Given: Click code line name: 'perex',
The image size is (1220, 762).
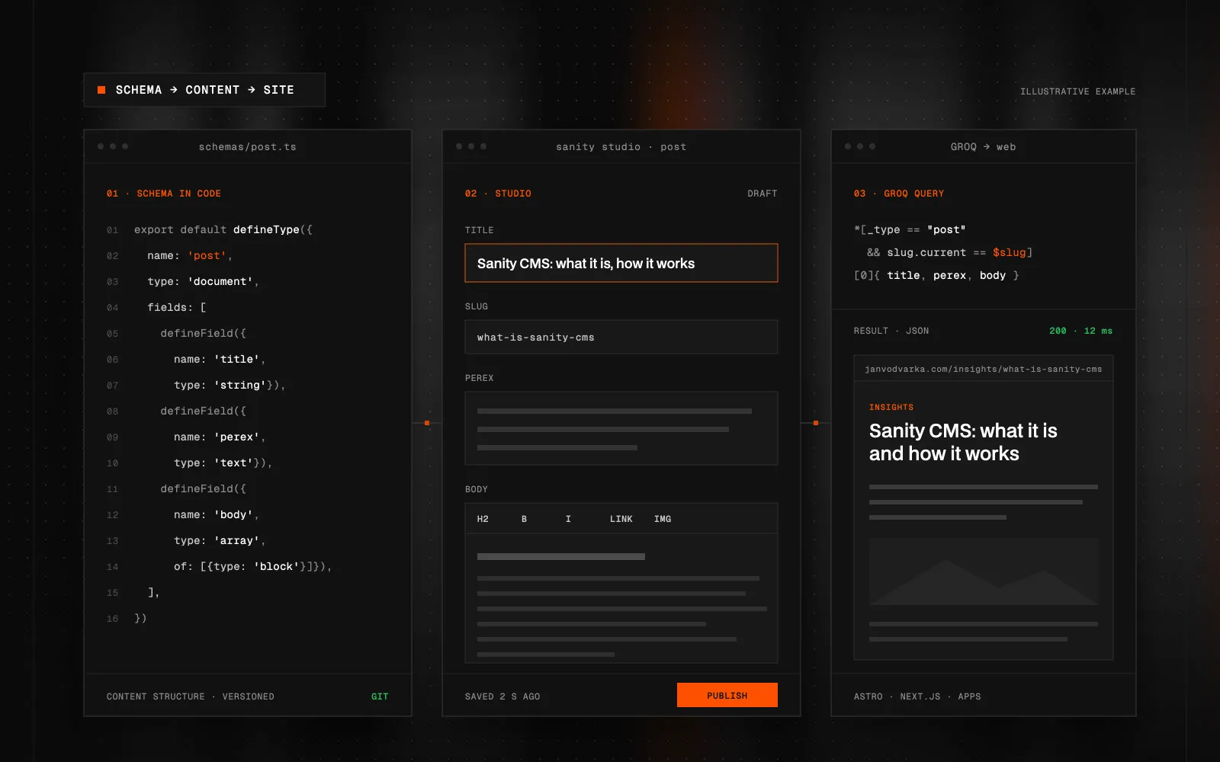Looking at the screenshot, I should [220, 437].
